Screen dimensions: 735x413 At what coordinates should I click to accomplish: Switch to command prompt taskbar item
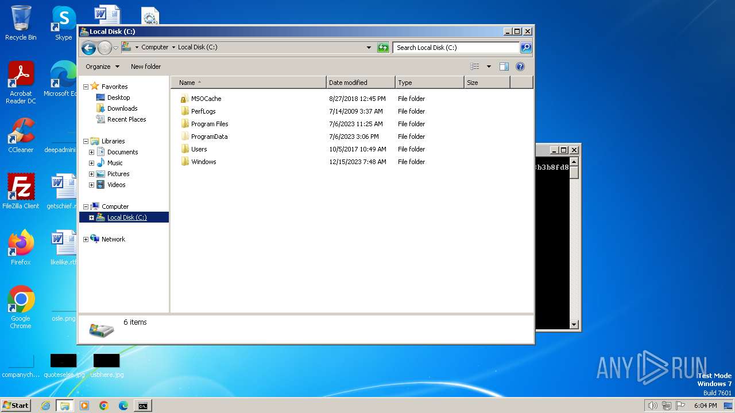click(x=142, y=406)
